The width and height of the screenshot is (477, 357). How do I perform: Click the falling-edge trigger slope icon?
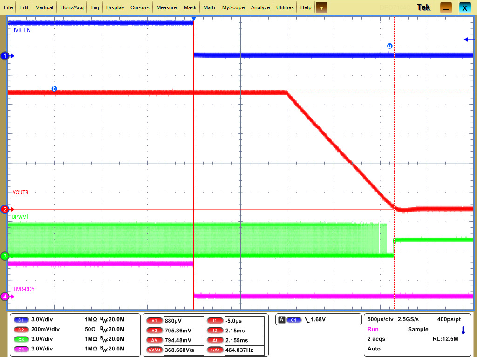coord(307,319)
